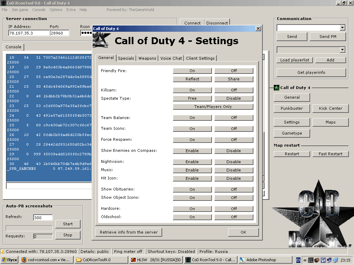Turn Show Obituaries Off
This screenshot has width=354, height=265.
point(234,189)
